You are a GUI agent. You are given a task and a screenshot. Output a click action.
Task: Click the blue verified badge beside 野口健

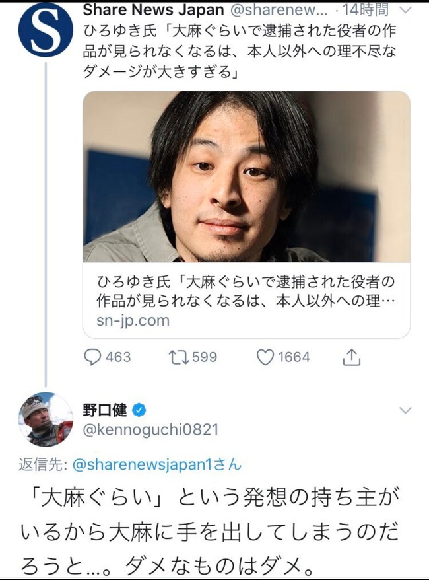click(139, 410)
